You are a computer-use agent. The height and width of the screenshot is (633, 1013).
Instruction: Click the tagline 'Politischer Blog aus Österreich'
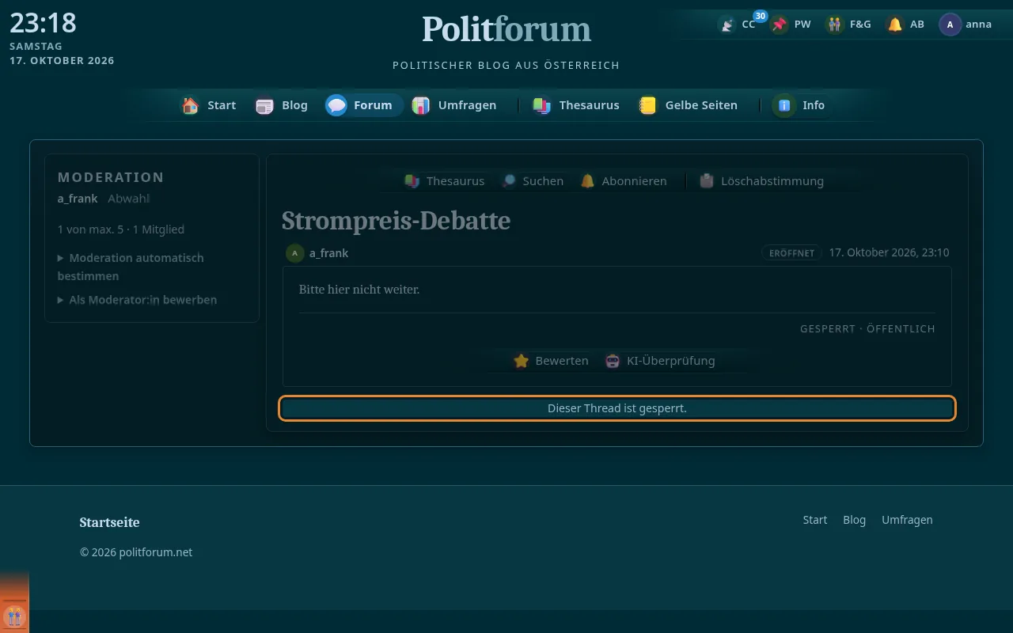[x=506, y=66]
